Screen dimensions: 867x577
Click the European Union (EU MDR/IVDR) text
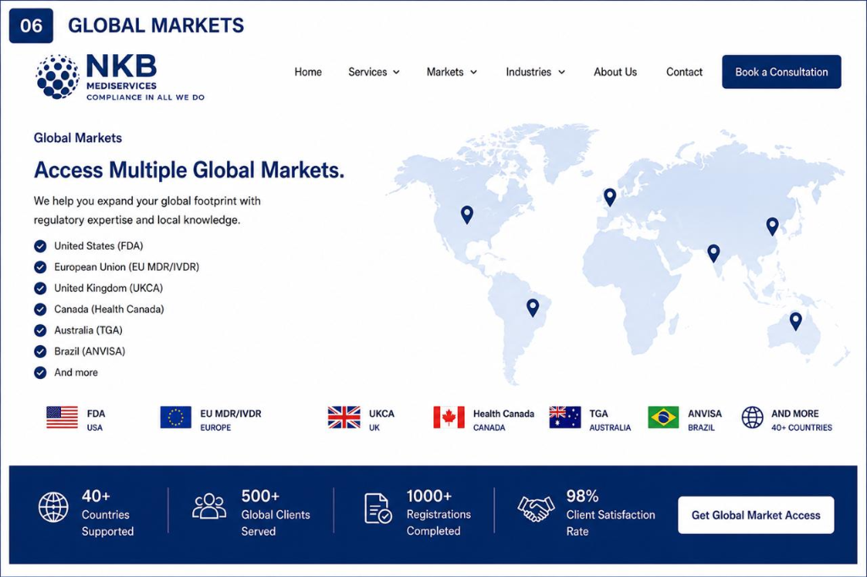(x=127, y=267)
